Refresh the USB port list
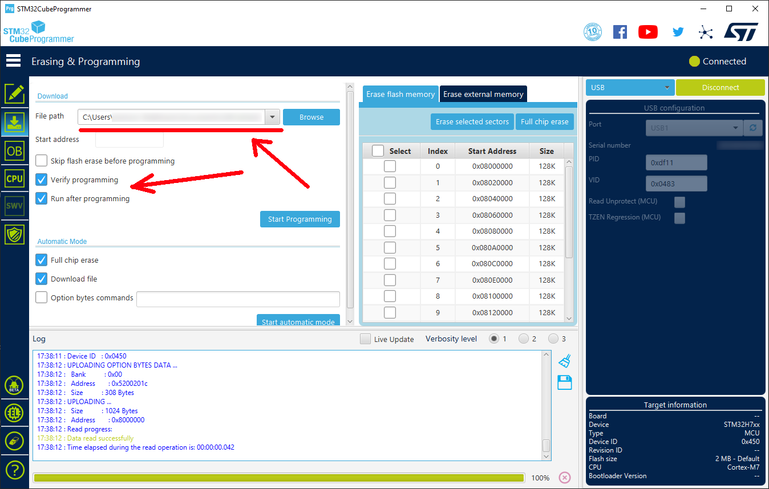This screenshot has height=489, width=769. coord(754,128)
